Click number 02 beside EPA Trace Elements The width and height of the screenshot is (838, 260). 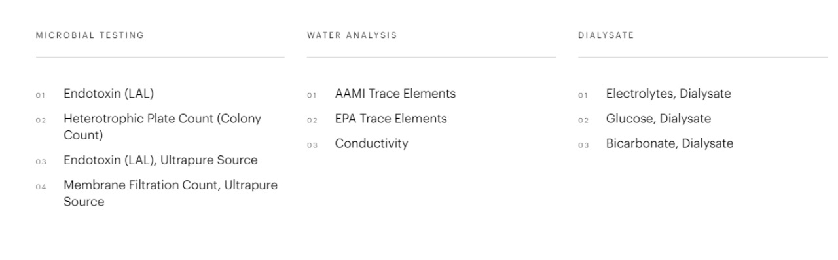(312, 121)
